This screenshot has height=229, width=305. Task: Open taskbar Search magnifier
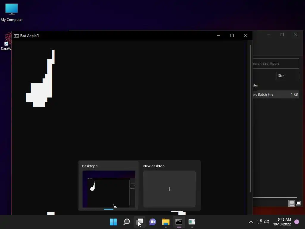[126, 222]
